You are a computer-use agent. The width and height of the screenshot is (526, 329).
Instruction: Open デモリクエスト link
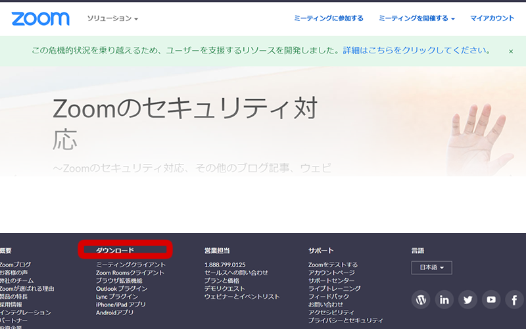(224, 289)
